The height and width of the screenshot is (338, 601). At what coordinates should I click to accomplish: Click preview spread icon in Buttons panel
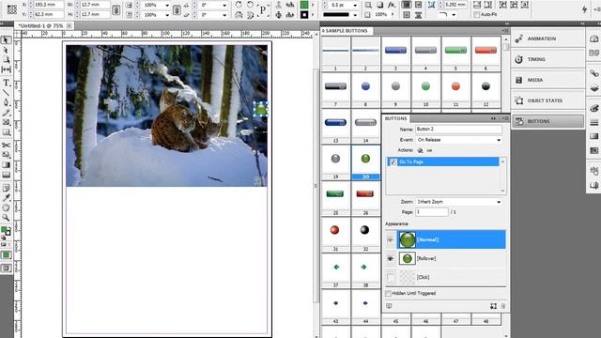pyautogui.click(x=389, y=306)
